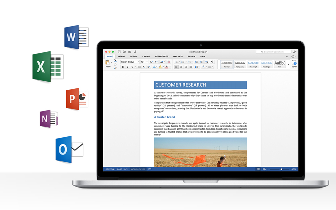Apply the No Spacing style
The height and width of the screenshot is (210, 336).
[240, 64]
